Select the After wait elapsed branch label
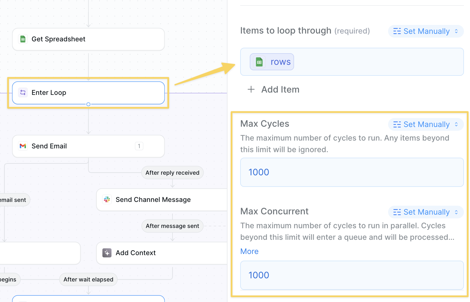The image size is (470, 302). coord(88,279)
